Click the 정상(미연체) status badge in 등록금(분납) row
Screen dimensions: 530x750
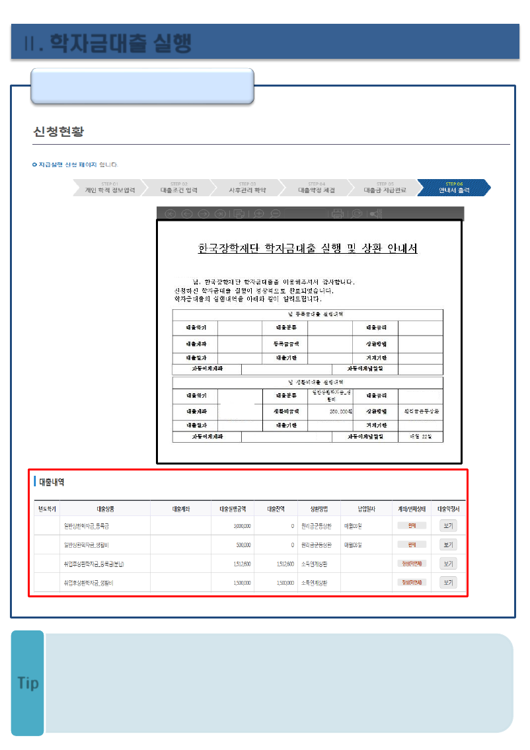point(412,564)
